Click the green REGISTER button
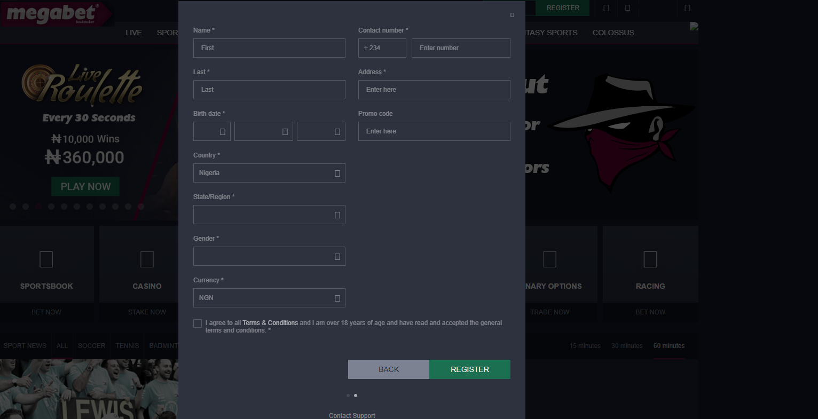This screenshot has height=419, width=818. pos(469,369)
